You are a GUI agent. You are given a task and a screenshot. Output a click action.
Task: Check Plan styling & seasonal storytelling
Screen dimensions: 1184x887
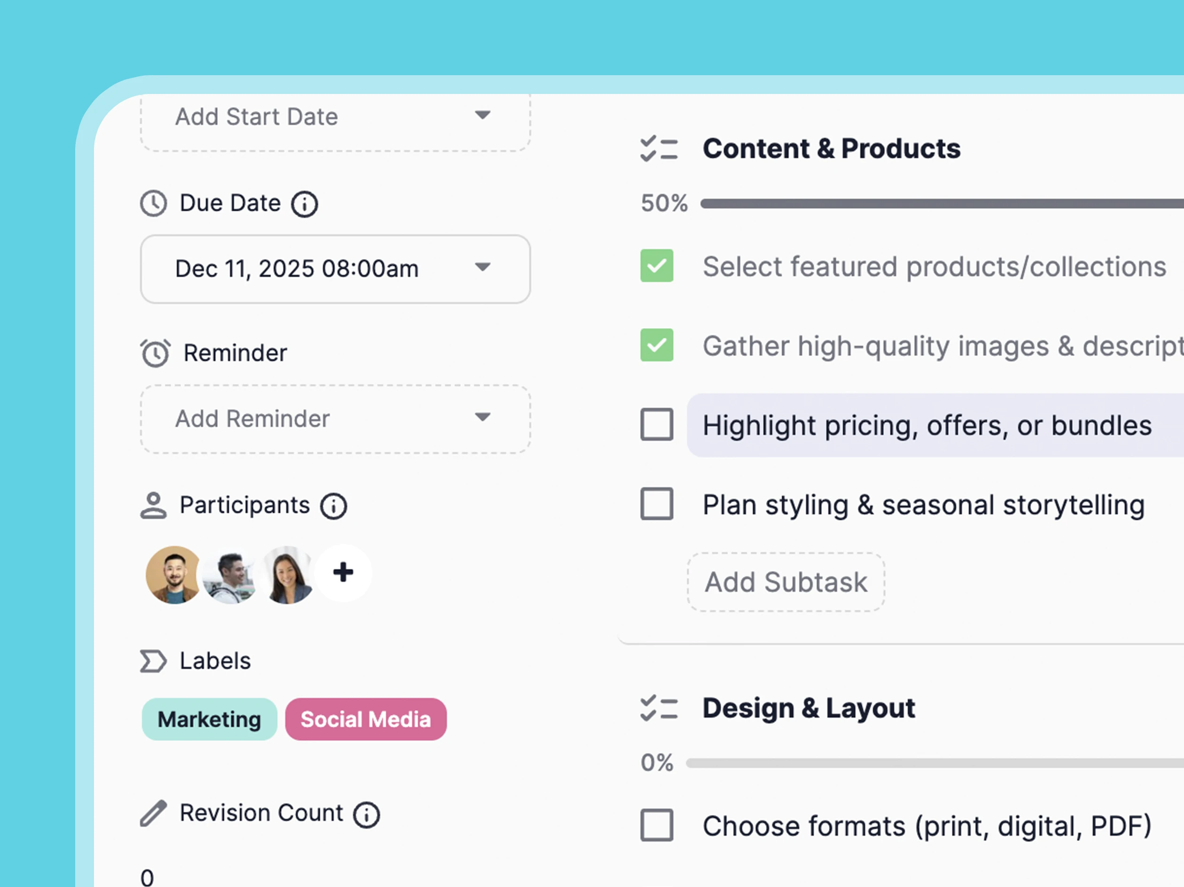[657, 504]
